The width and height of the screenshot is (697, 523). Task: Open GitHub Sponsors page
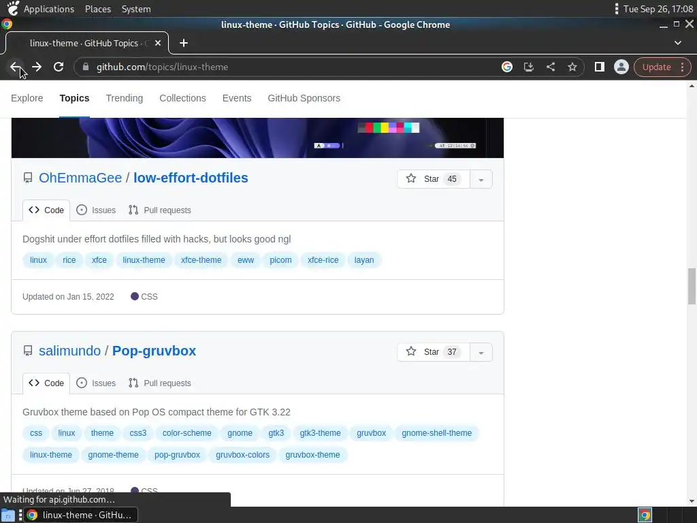point(304,98)
